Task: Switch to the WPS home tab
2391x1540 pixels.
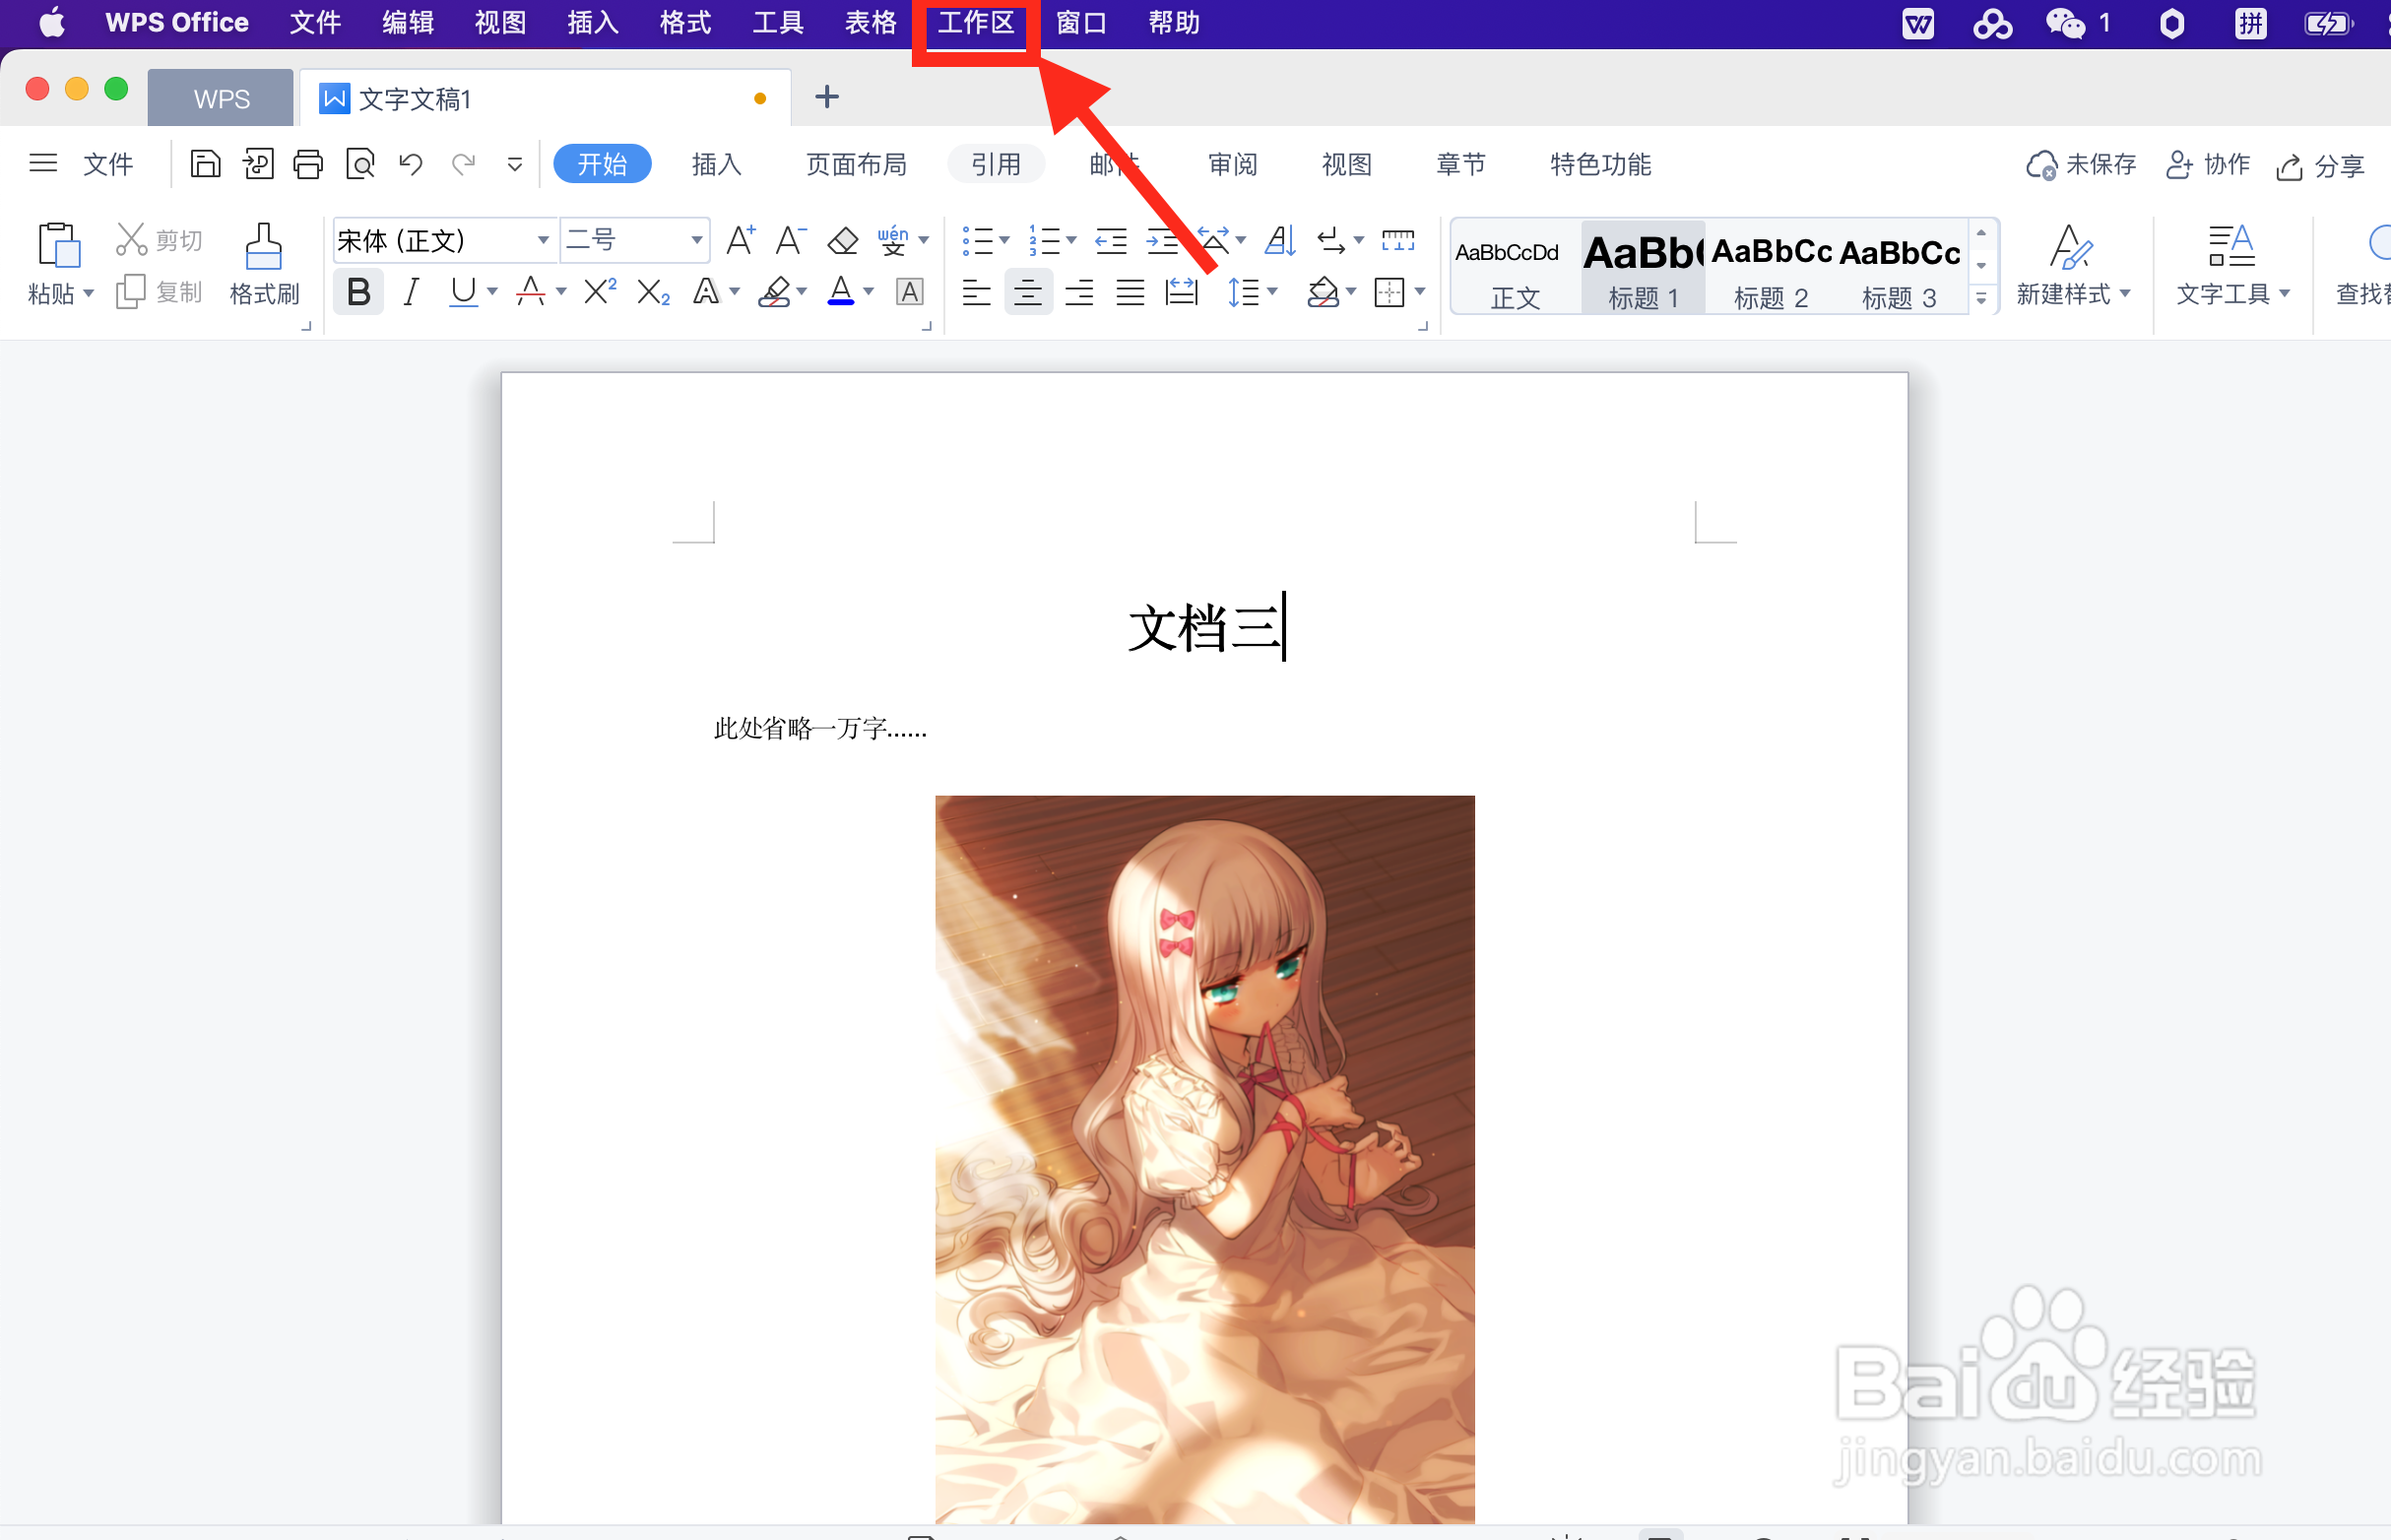Action: (221, 98)
